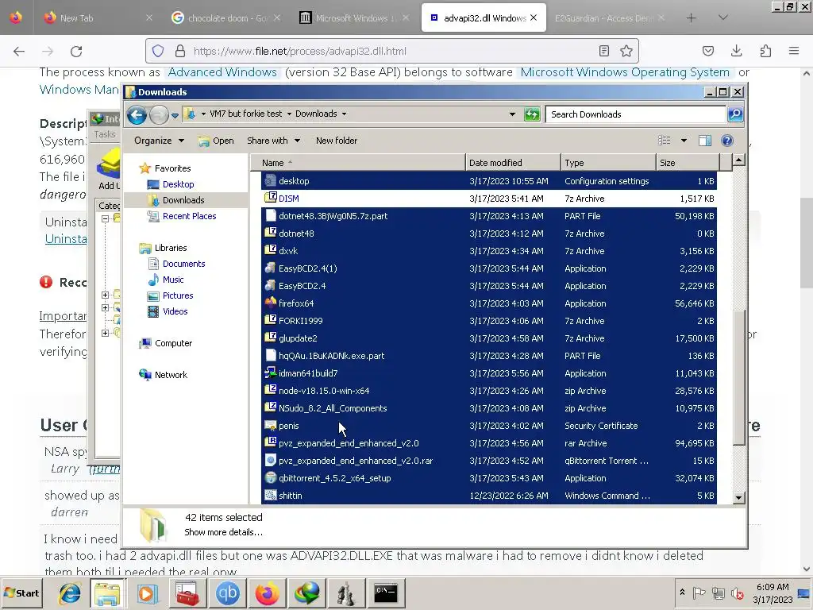The height and width of the screenshot is (610, 813).
Task: Expand view options dropdown arrow
Action: [684, 141]
